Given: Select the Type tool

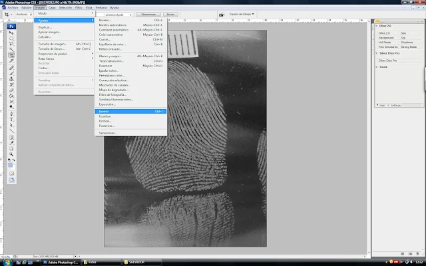Looking at the screenshot, I should pos(12,118).
